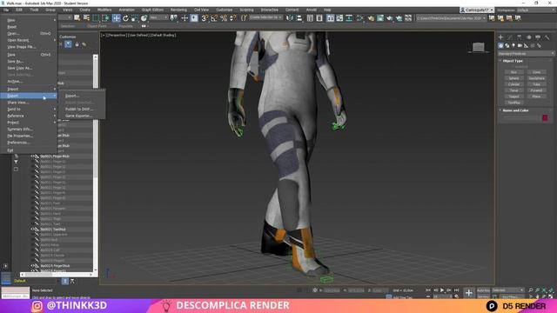The image size is (557, 313).
Task: Click the viewport ViewCube
Action: point(479,47)
